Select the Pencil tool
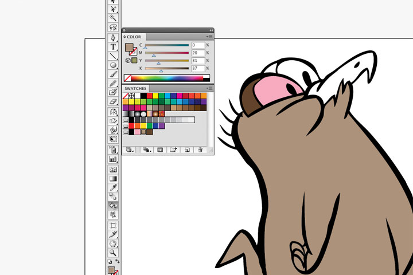This screenshot has width=413, height=275. (x=113, y=83)
